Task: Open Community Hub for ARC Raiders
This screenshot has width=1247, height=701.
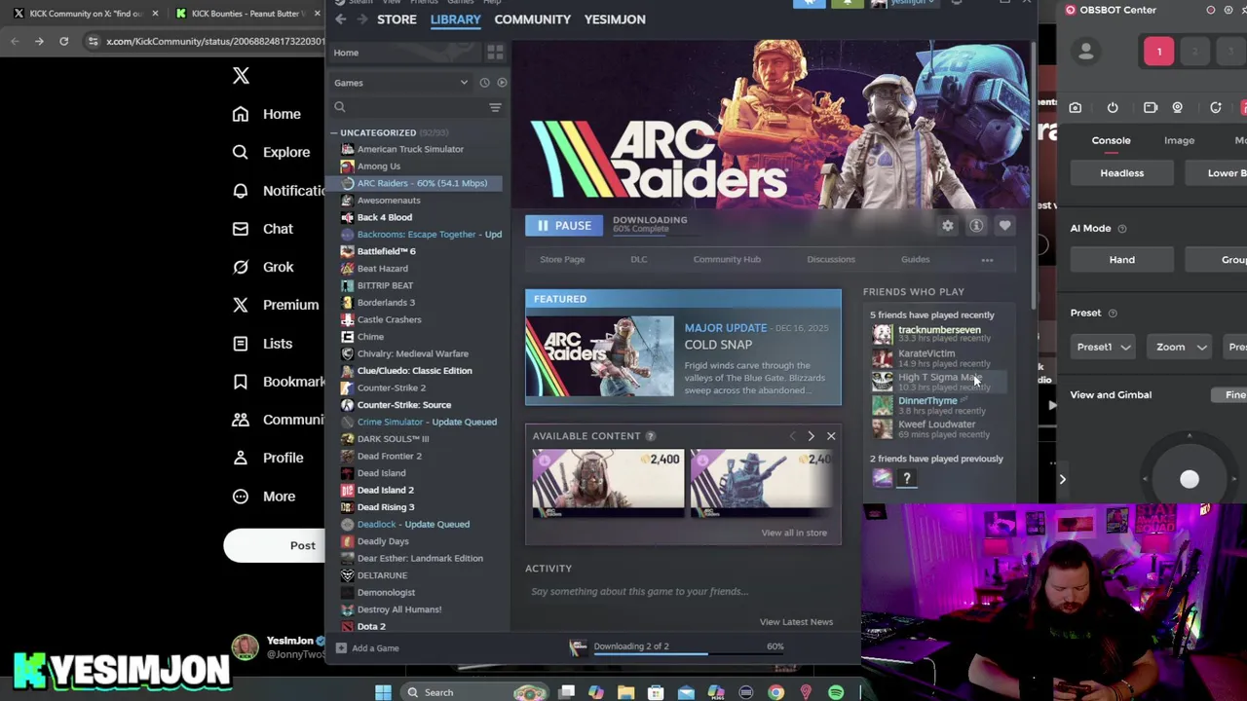Action: pos(727,259)
